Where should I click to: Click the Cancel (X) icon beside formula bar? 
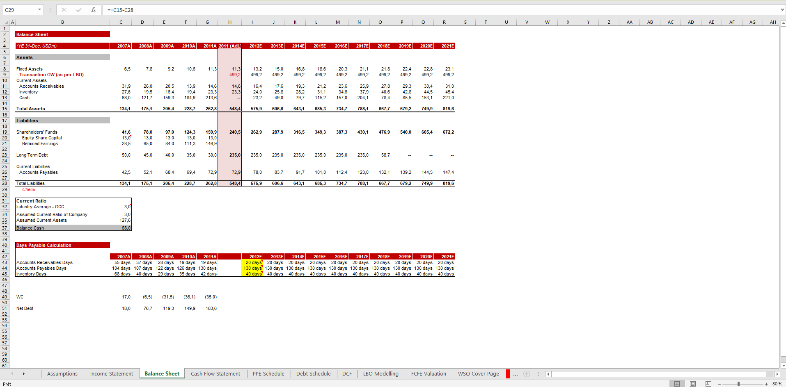point(64,10)
